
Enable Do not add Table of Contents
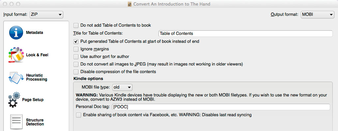click(x=76, y=25)
